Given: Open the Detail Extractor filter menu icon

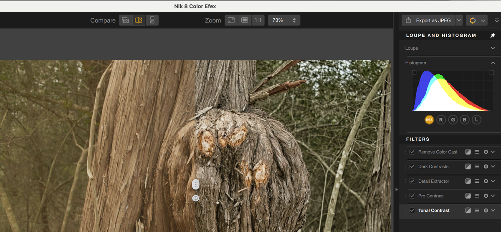Looking at the screenshot, I should (477, 181).
